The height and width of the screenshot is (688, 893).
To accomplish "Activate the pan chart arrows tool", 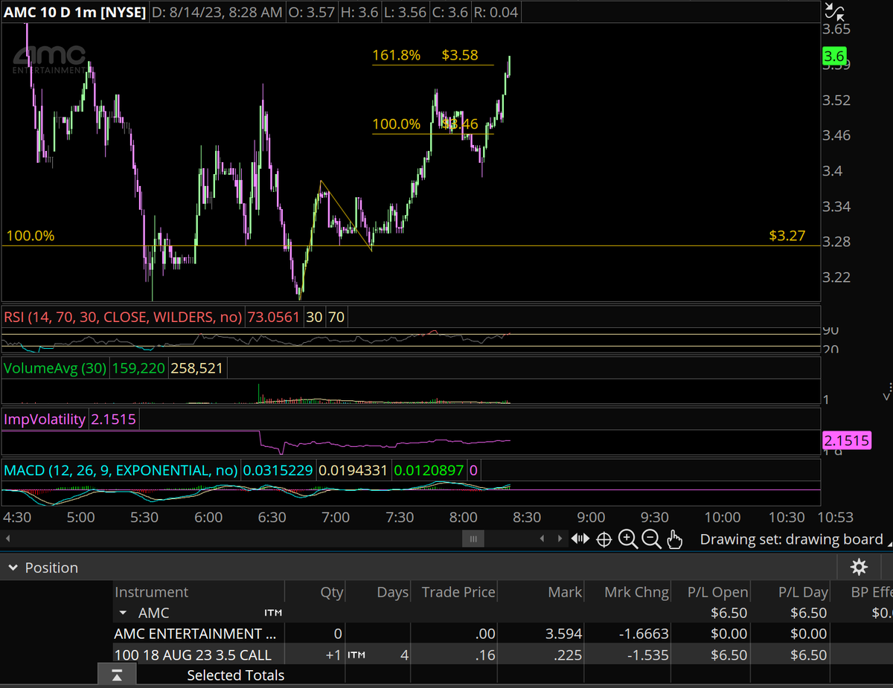I will pos(580,539).
